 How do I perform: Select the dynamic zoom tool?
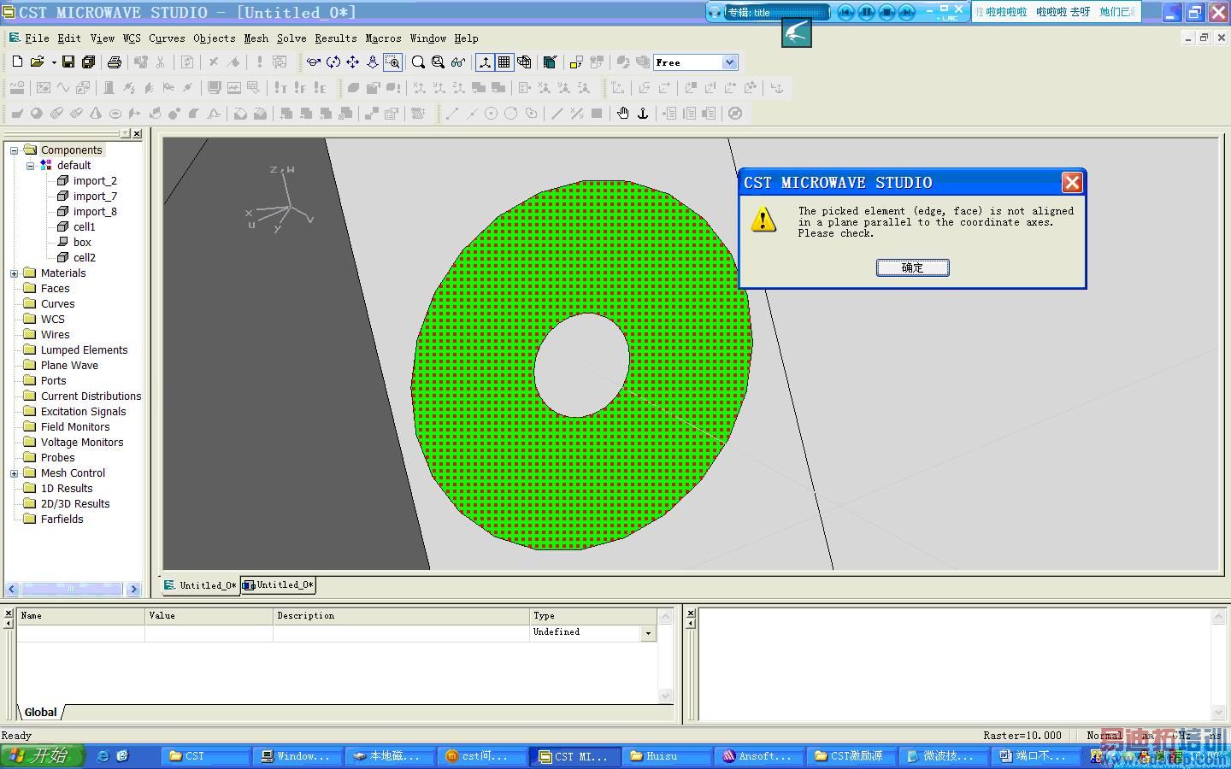[x=373, y=62]
